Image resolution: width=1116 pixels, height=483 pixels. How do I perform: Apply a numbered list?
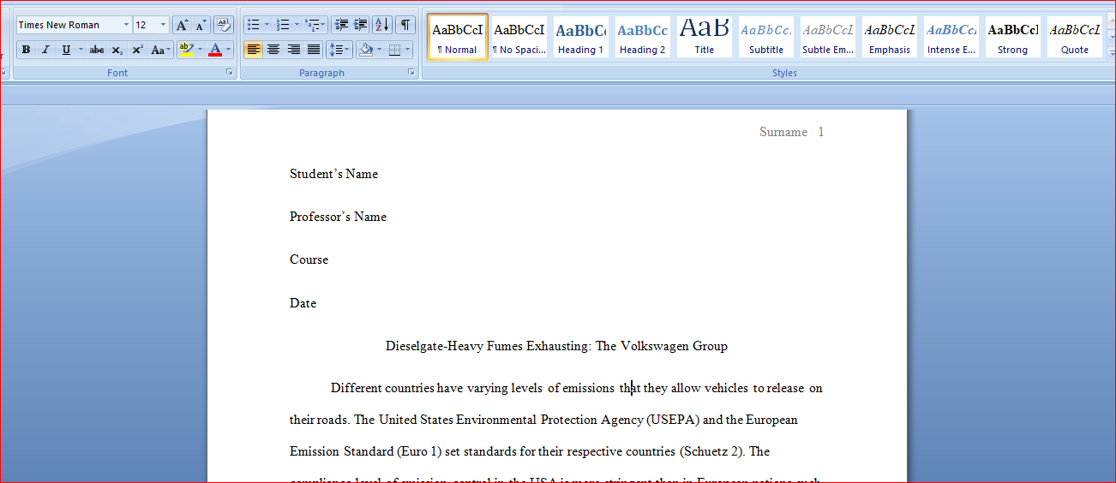283,25
